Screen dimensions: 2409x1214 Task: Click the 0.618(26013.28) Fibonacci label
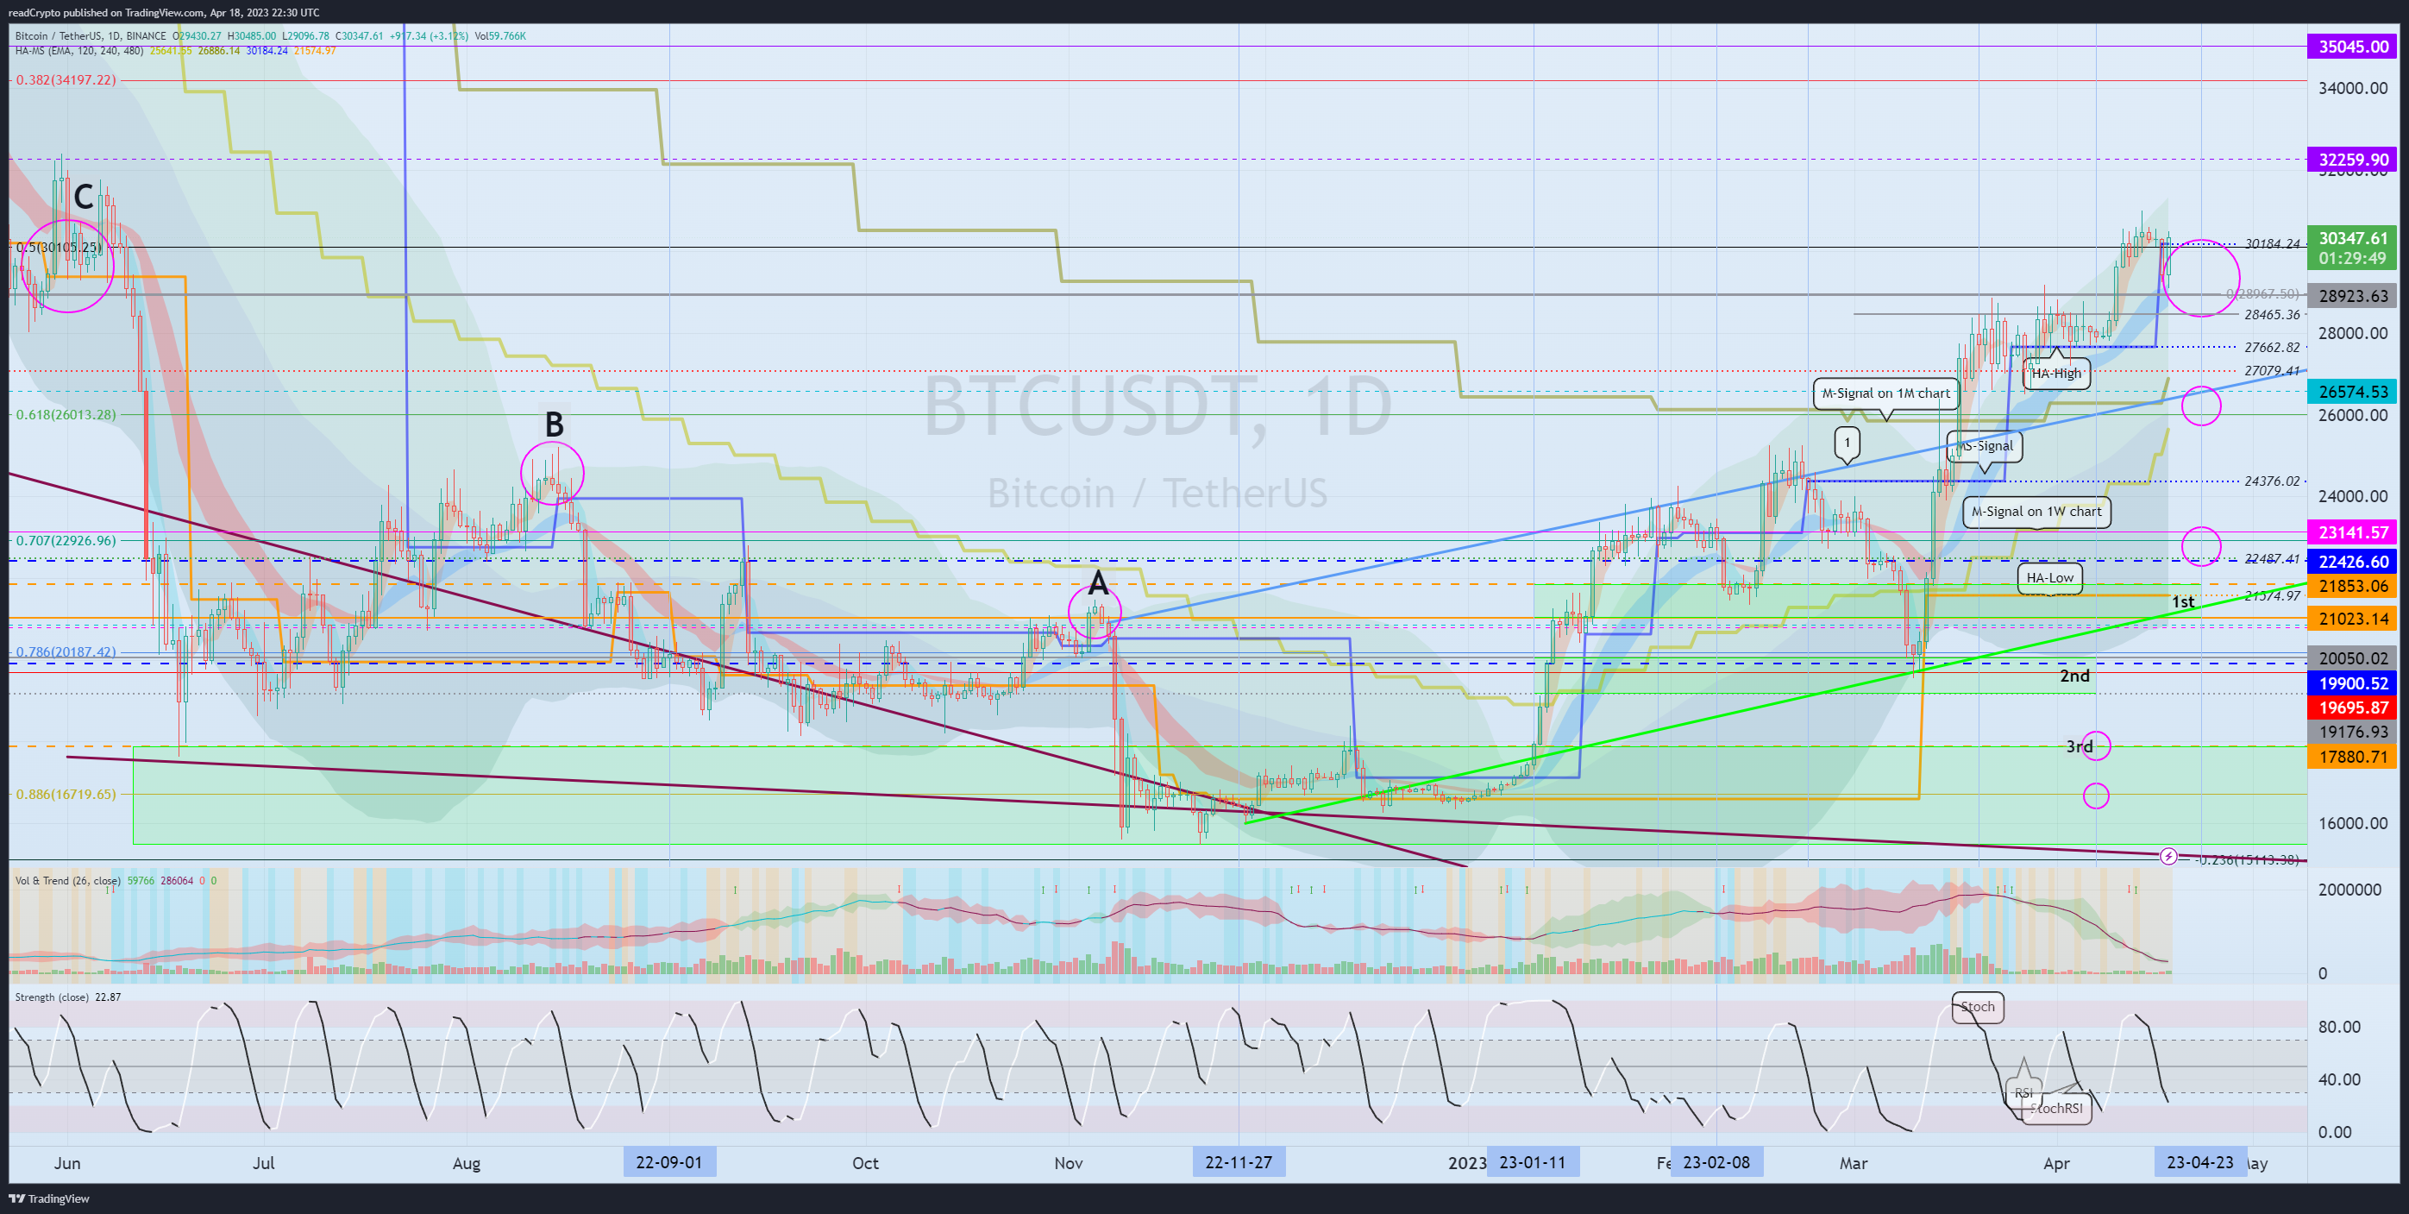click(x=66, y=414)
